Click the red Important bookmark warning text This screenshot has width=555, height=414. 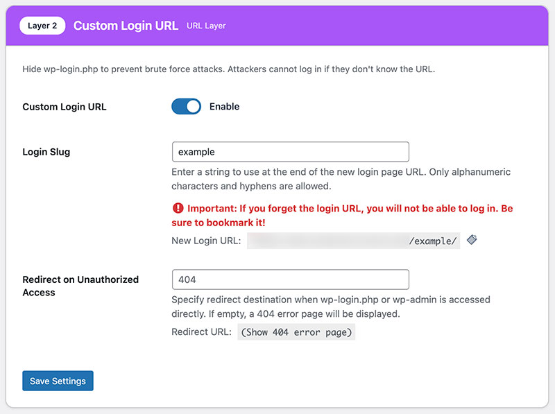point(342,215)
